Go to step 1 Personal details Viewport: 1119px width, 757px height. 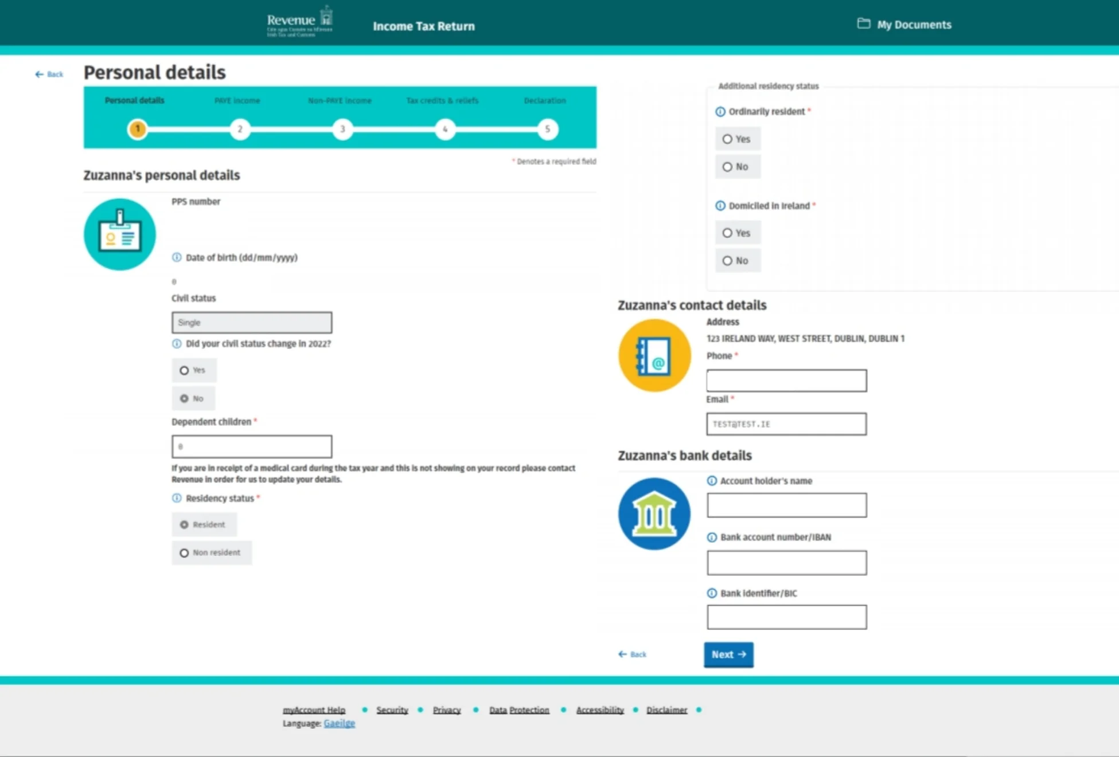click(x=137, y=129)
